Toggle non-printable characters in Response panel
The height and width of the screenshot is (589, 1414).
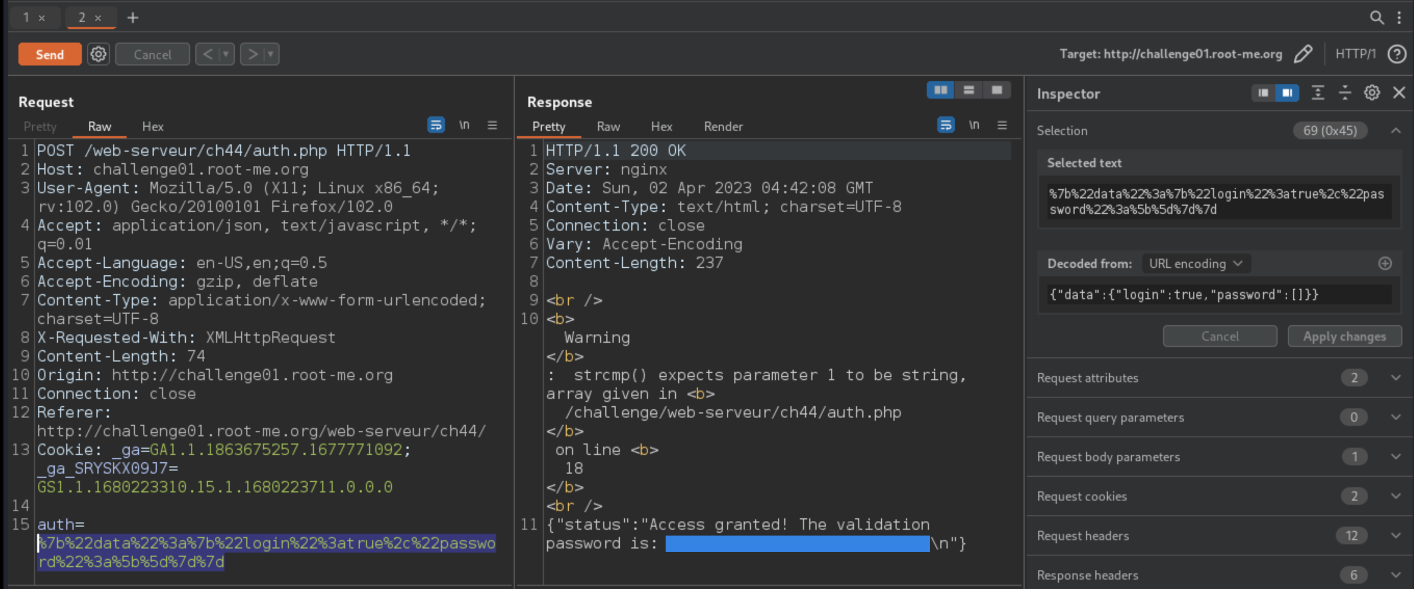click(x=974, y=126)
